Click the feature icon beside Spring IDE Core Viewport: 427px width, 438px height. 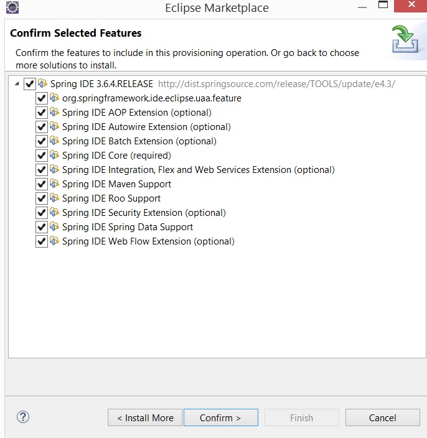tap(55, 155)
